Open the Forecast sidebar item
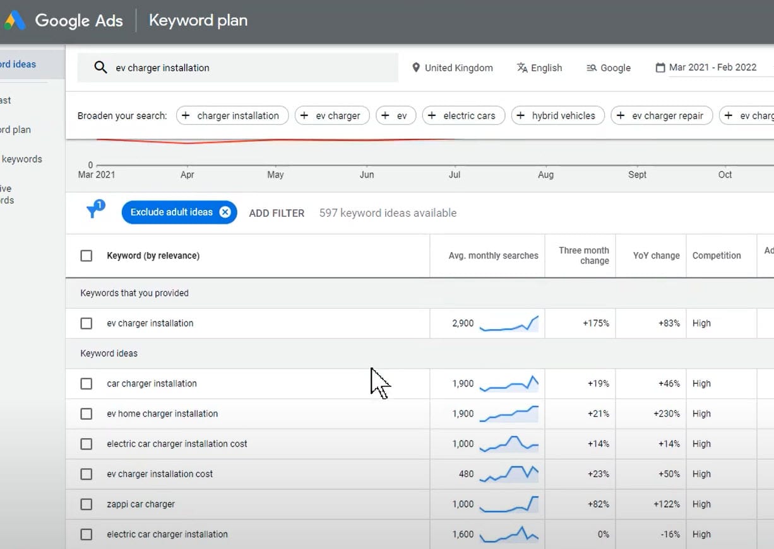 [x=6, y=100]
